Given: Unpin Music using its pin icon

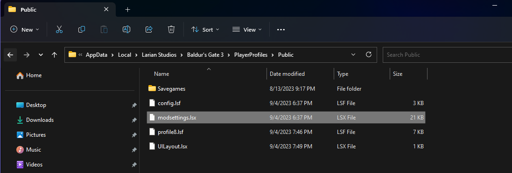Looking at the screenshot, I should (134, 150).
